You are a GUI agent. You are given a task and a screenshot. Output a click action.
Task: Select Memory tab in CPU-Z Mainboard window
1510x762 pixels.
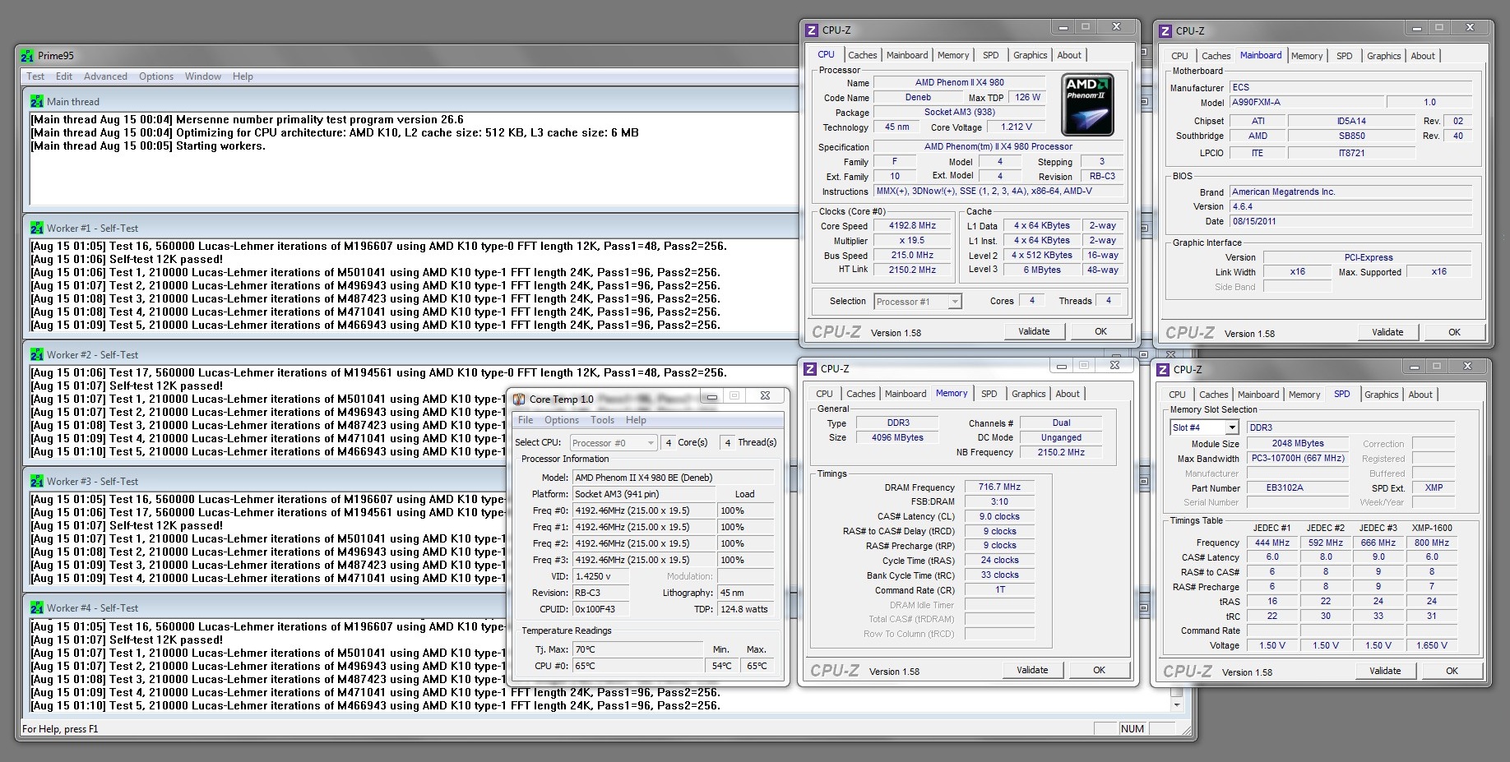pyautogui.click(x=1307, y=56)
